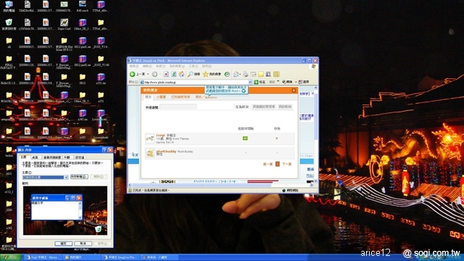Click the plurkbuddy username link

(166, 152)
